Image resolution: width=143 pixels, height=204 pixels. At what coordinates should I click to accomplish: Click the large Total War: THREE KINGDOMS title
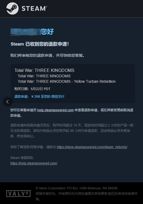44,70
